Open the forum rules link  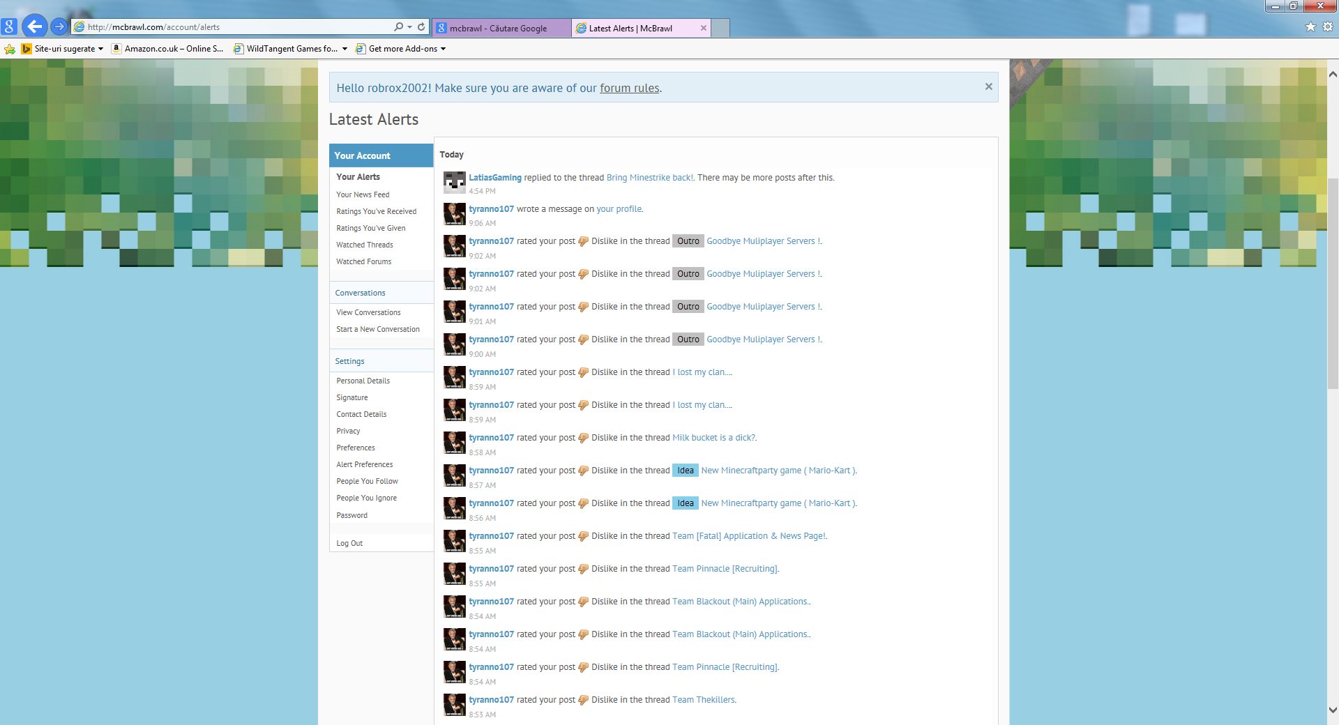point(629,88)
